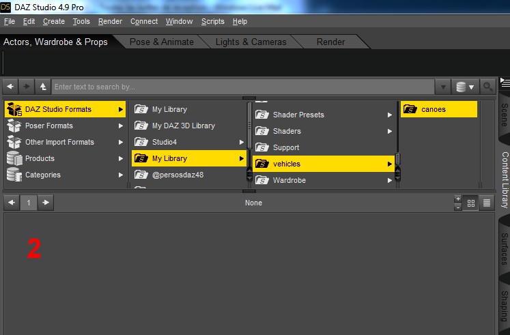
Task: Switch to list view
Action: point(487,203)
